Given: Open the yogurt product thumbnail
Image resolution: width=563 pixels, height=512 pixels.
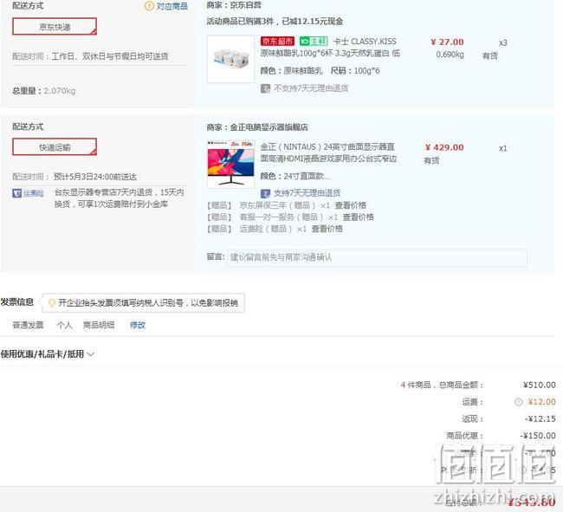Looking at the screenshot, I should 231,59.
